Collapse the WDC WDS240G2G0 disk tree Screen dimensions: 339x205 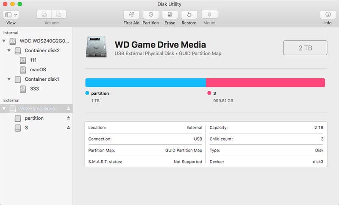(4, 41)
